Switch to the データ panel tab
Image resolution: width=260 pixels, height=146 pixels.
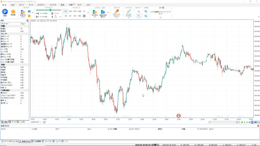[12, 122]
